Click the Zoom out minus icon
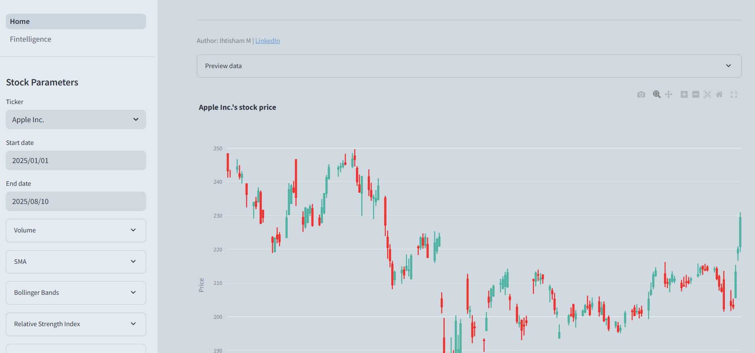The image size is (755, 353). pyautogui.click(x=696, y=95)
